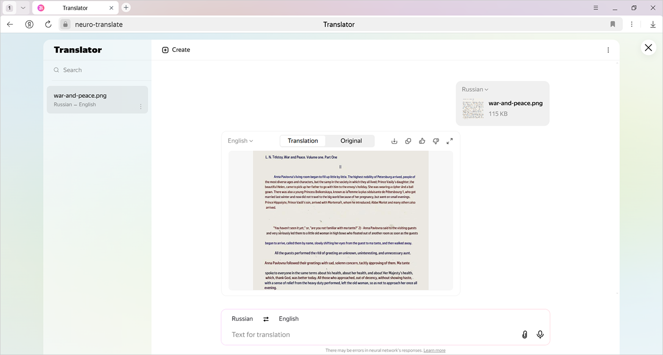Click the Text for translation field

[x=369, y=335]
